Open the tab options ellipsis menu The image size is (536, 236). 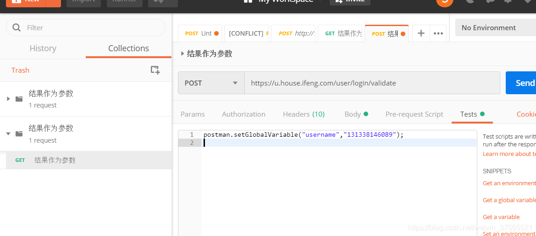[438, 33]
